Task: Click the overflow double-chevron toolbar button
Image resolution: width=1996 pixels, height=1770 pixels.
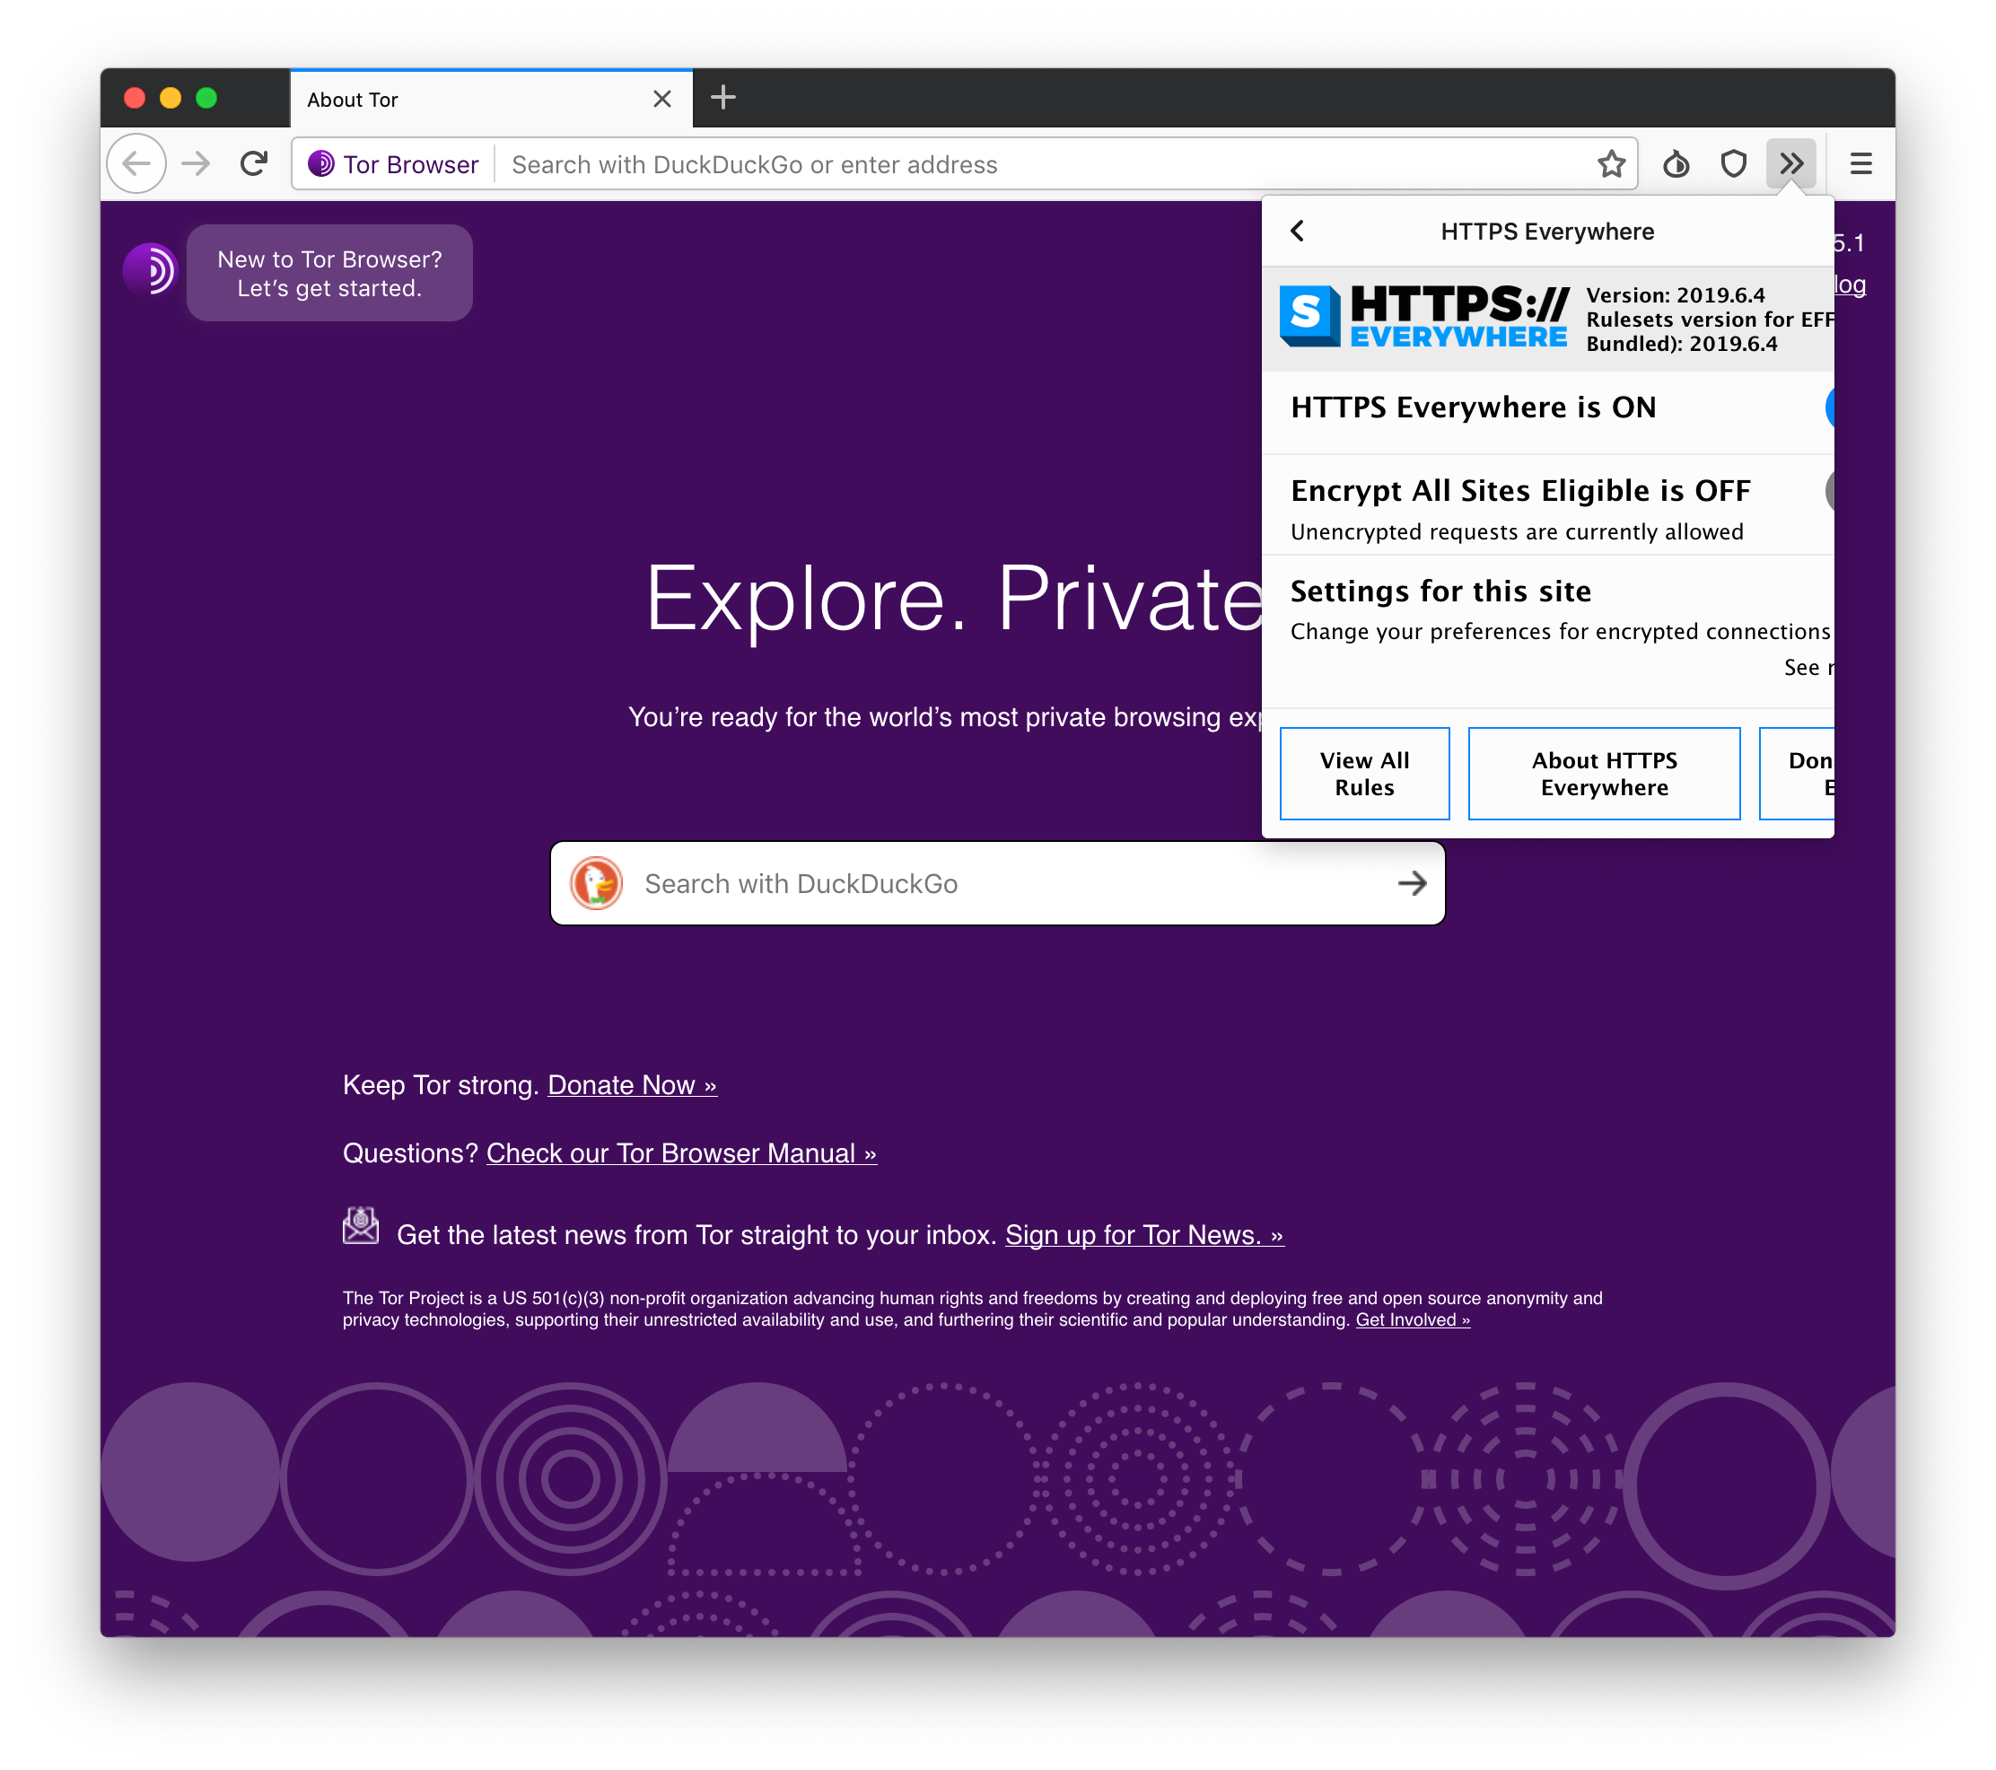Action: [1792, 163]
